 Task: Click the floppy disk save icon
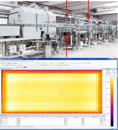pos(9,63)
